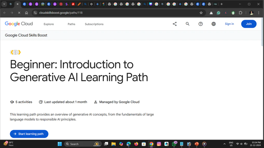This screenshot has height=148, width=264.
Task: Click the browser back arrow
Action: (5, 13)
